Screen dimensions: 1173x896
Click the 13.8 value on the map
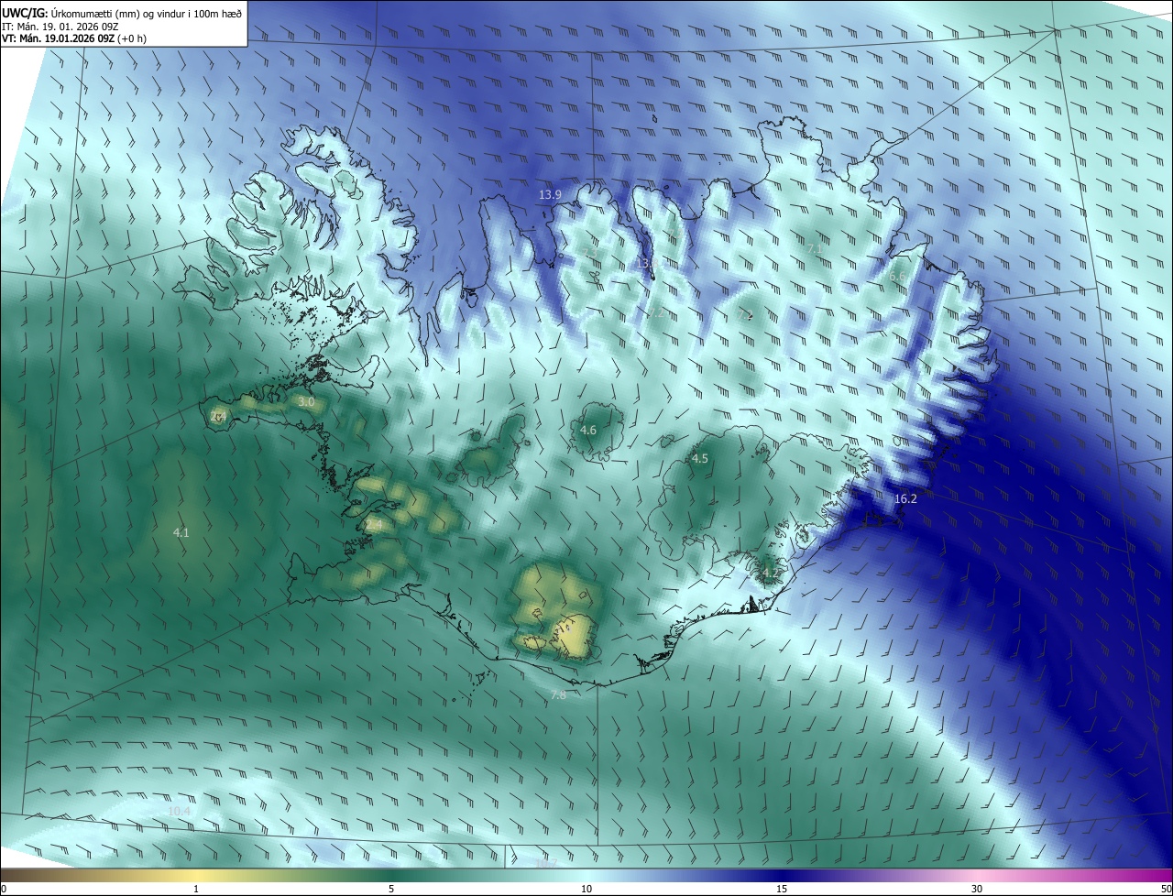coord(647,264)
